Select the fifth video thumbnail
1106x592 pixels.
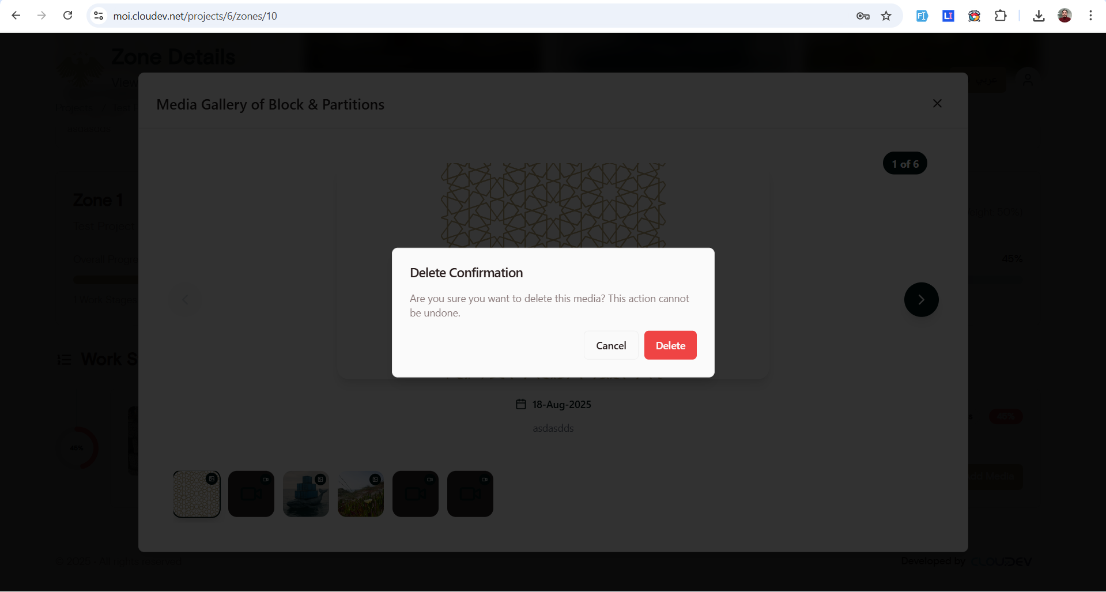tap(416, 494)
